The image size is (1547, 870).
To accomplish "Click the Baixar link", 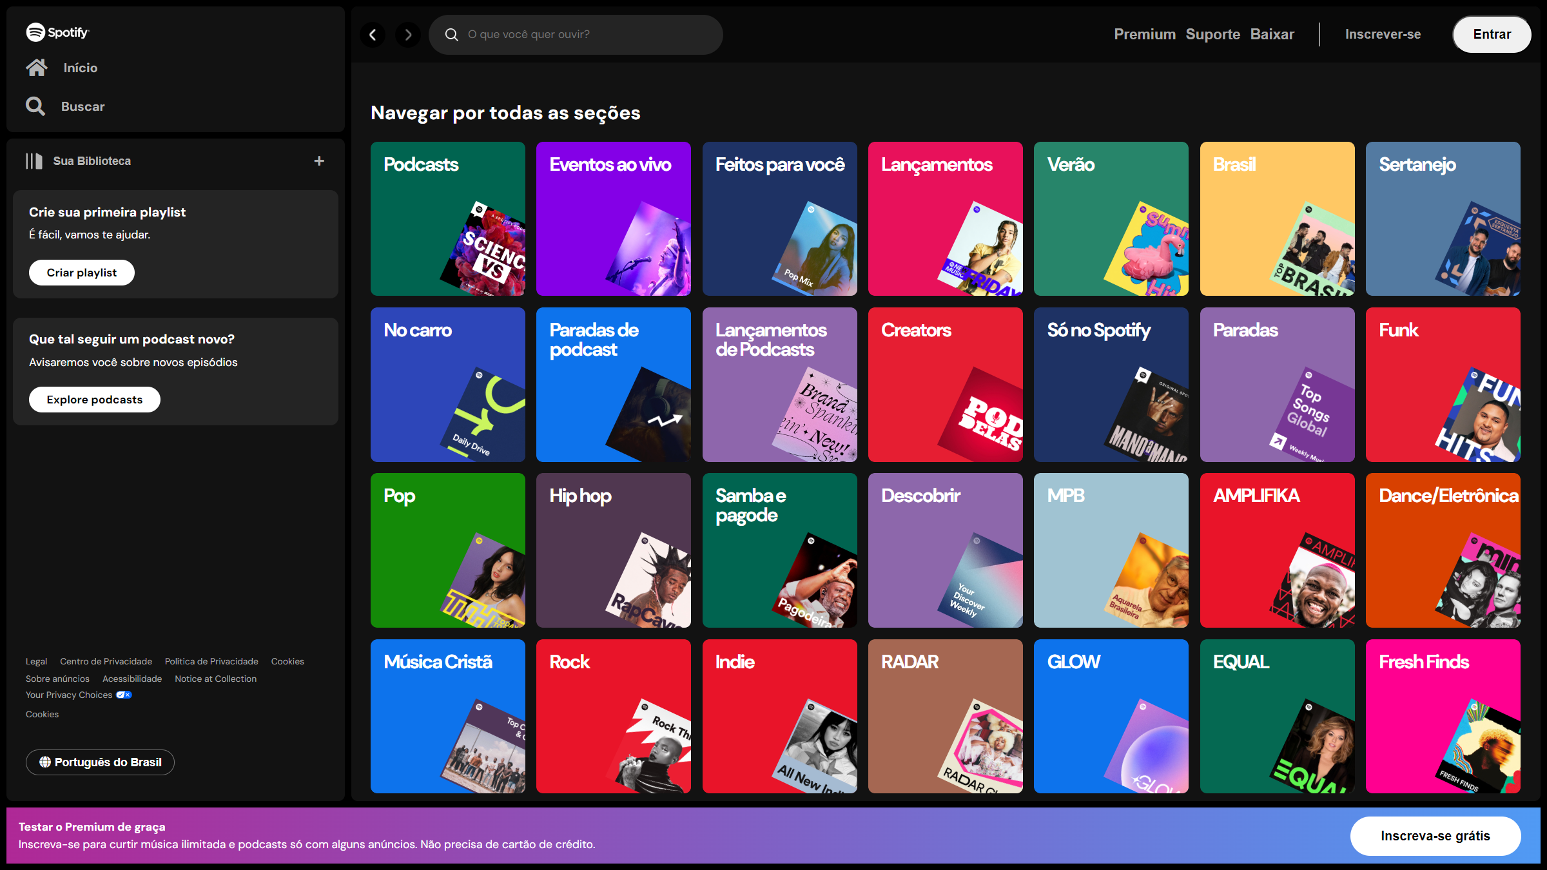I will coord(1272,35).
